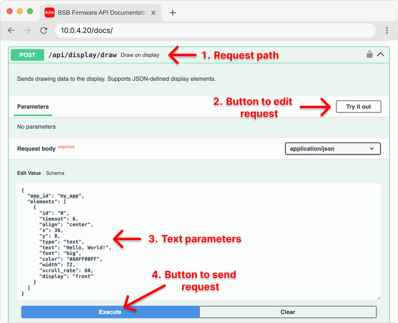Click inside the JSON request body editor
Screen dimensions: 398x323
point(227,238)
